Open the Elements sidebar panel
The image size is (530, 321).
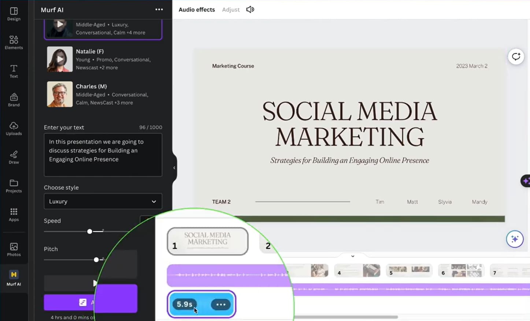click(x=14, y=43)
